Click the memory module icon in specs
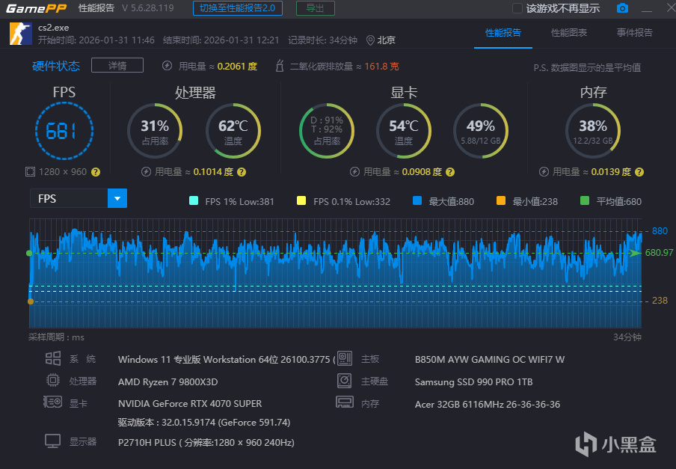The width and height of the screenshot is (676, 469). (x=345, y=402)
